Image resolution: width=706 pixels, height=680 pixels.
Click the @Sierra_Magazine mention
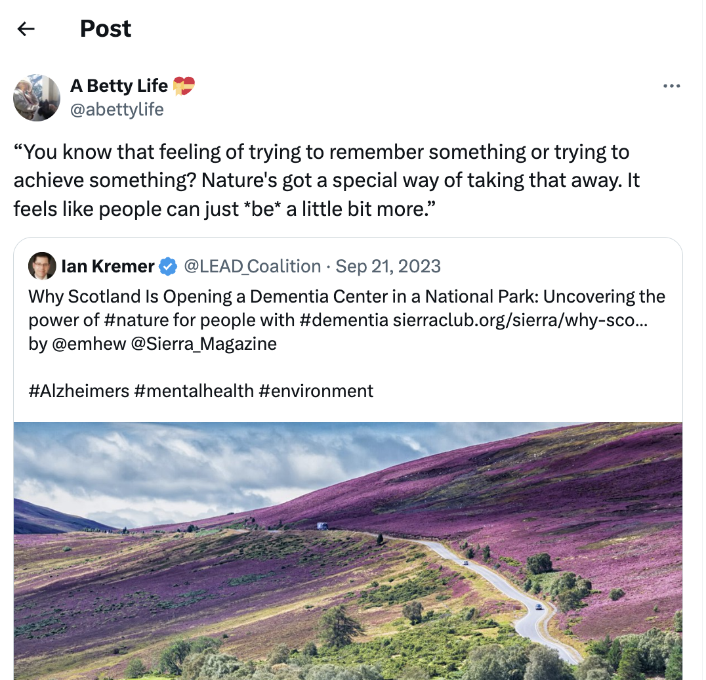click(x=204, y=343)
